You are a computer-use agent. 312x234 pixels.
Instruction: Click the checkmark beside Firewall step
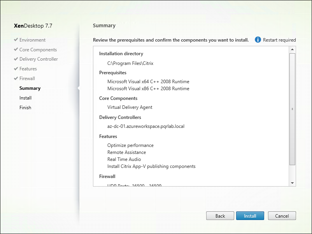coord(16,79)
